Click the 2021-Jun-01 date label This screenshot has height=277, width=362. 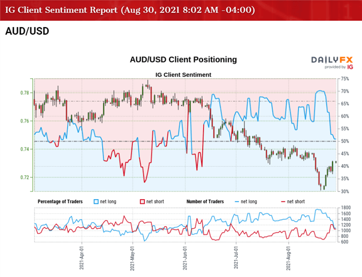click(x=185, y=258)
